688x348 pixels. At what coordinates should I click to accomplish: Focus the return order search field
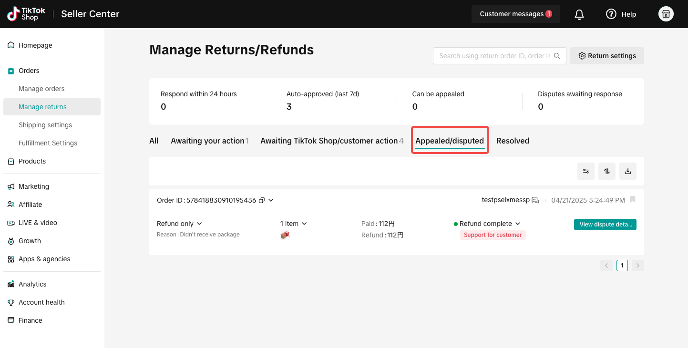(x=493, y=56)
